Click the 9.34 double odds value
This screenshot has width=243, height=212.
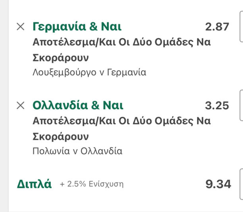pos(218,184)
